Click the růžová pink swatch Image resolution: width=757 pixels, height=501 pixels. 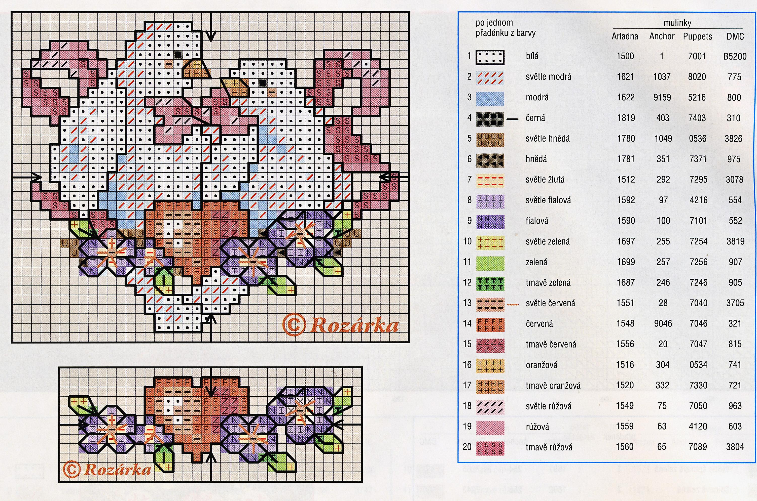click(490, 428)
